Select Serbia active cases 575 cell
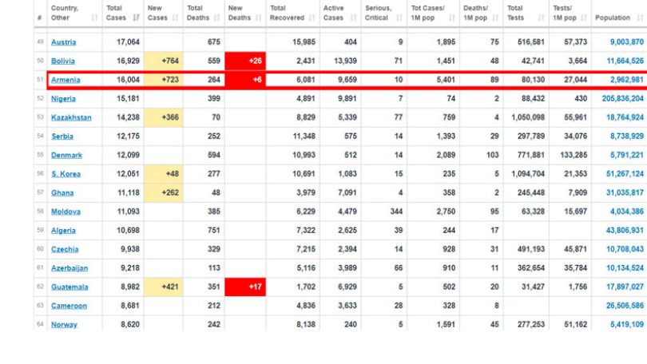 [340, 136]
